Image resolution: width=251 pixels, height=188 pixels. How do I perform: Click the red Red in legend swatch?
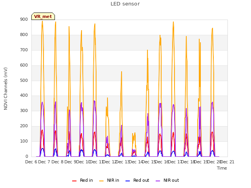point(74,181)
